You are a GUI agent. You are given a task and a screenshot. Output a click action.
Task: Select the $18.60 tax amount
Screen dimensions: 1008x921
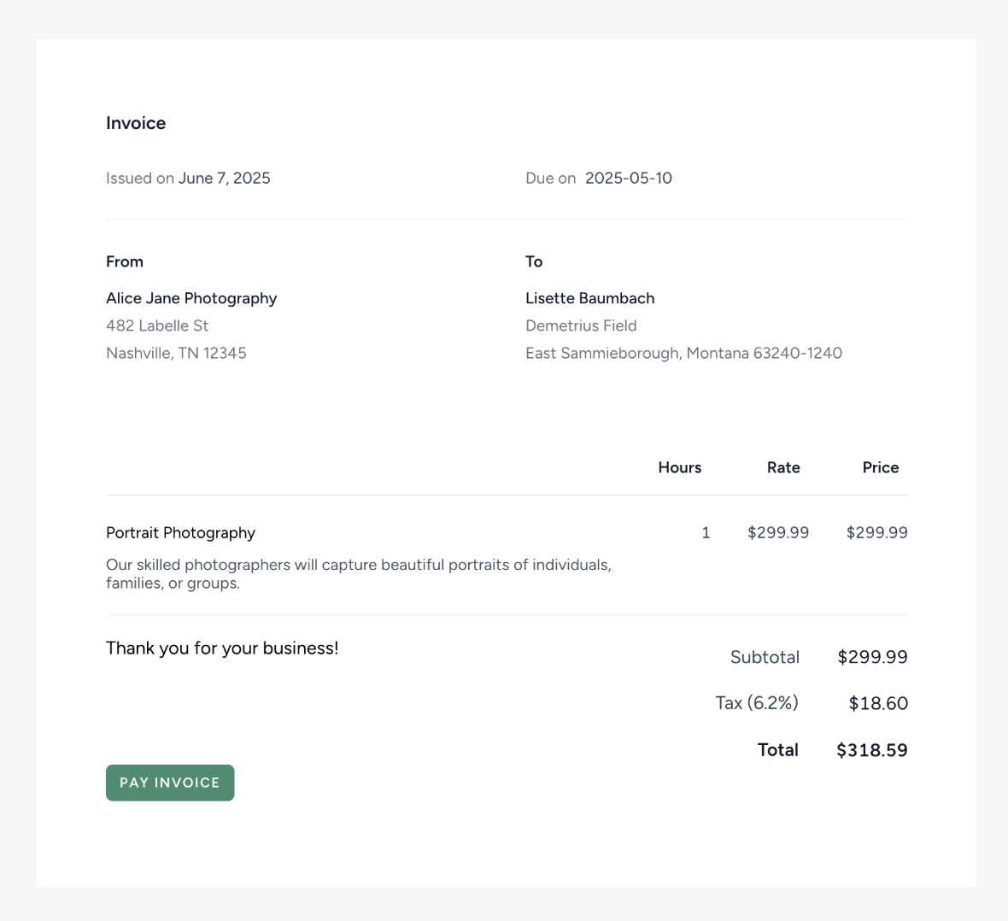tap(878, 703)
